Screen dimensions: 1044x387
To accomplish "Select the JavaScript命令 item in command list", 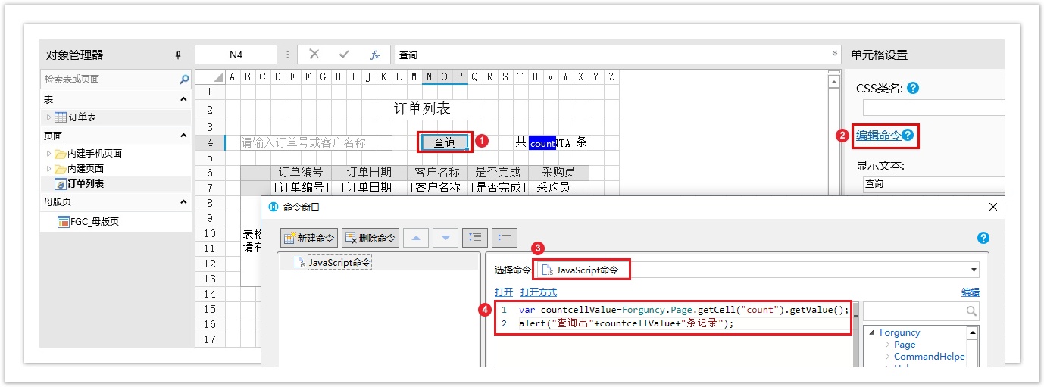I will [339, 262].
